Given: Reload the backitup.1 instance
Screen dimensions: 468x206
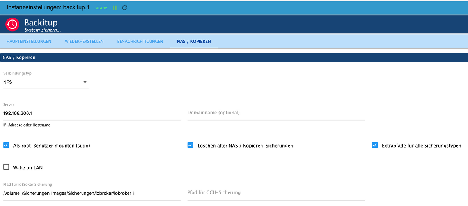Looking at the screenshot, I should [x=124, y=8].
